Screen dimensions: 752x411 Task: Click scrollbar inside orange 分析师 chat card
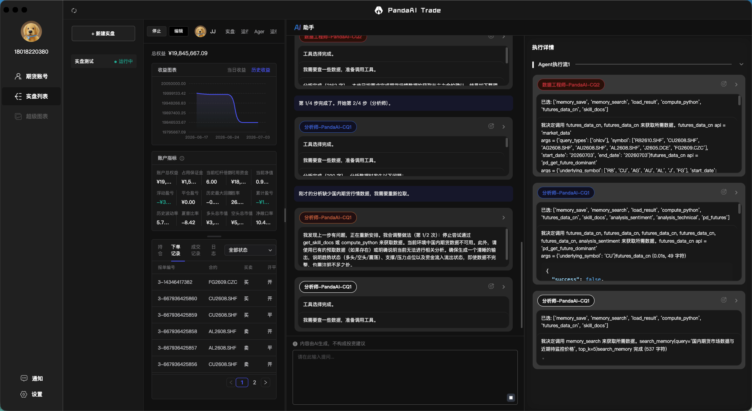coord(507,244)
